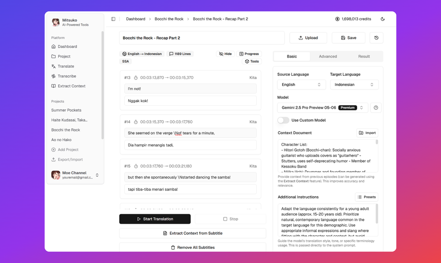Click Start Translation button
The height and width of the screenshot is (263, 441).
point(155,219)
